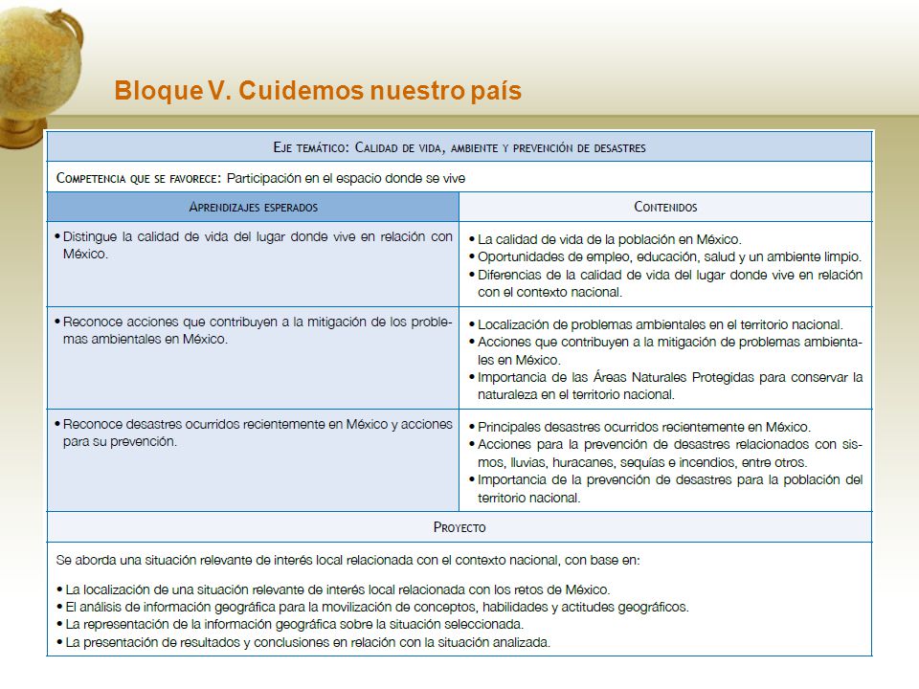Screen dimensions: 919x689
Task: Select the 'Contenidos' column header
Action: click(x=666, y=207)
